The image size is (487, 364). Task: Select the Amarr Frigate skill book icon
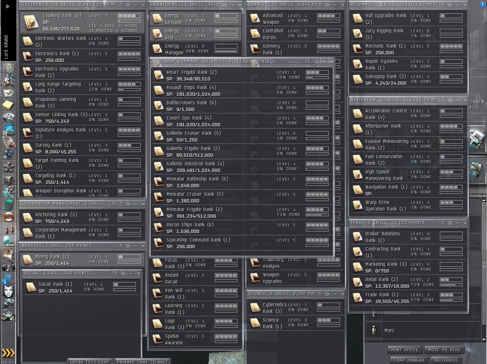[159, 75]
